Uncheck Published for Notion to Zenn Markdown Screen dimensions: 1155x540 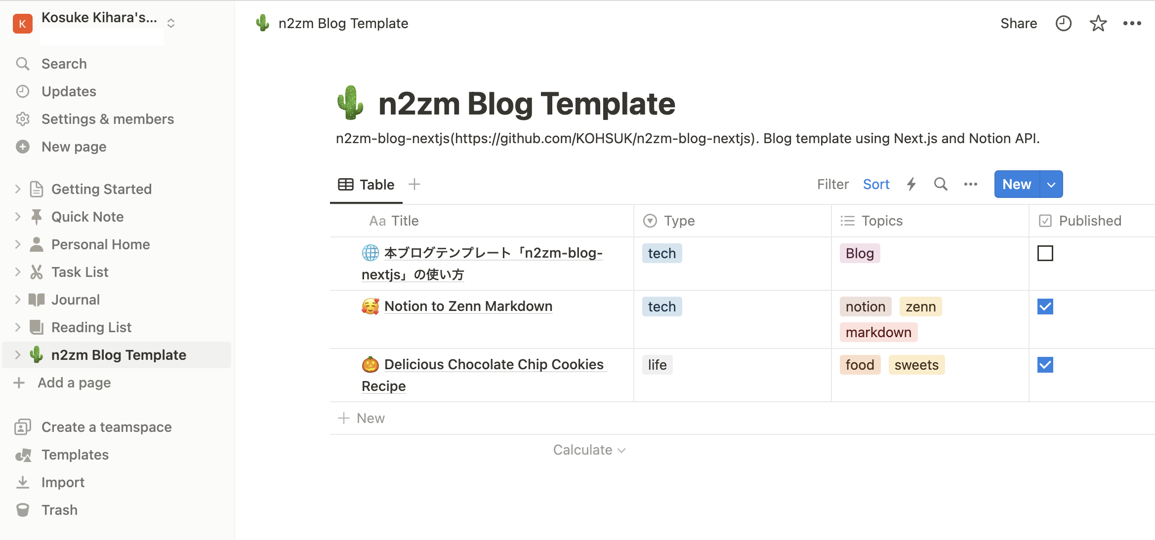[x=1045, y=307]
